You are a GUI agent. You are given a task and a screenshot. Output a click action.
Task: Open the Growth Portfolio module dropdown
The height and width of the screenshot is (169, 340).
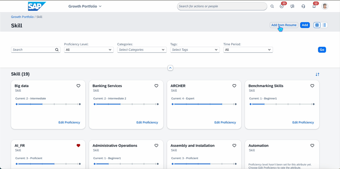[x=85, y=6]
